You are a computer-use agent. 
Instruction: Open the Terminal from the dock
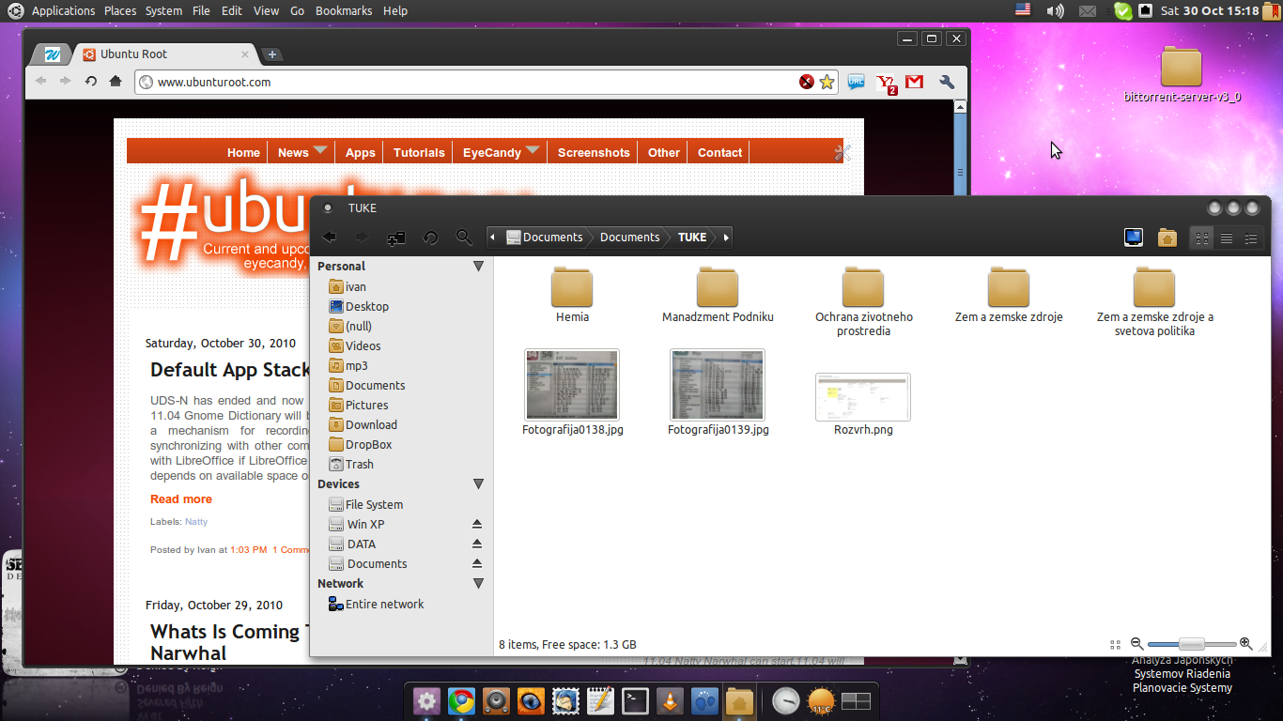(x=635, y=700)
